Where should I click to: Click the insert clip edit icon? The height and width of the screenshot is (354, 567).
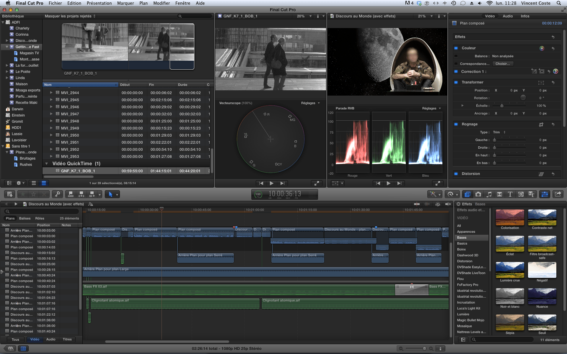coord(81,194)
